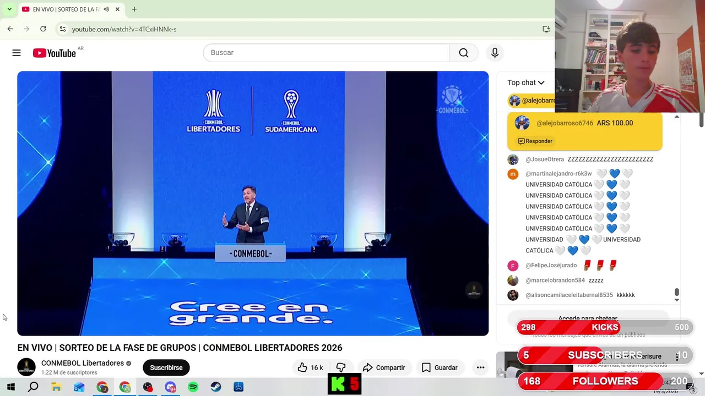Open Discord from taskbar
The height and width of the screenshot is (396, 705).
coord(170,387)
